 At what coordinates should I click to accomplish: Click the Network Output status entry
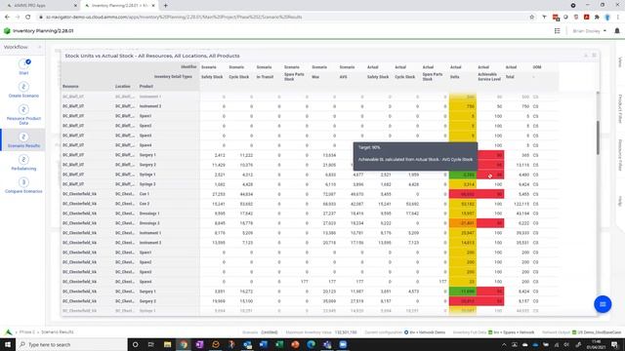(582, 331)
